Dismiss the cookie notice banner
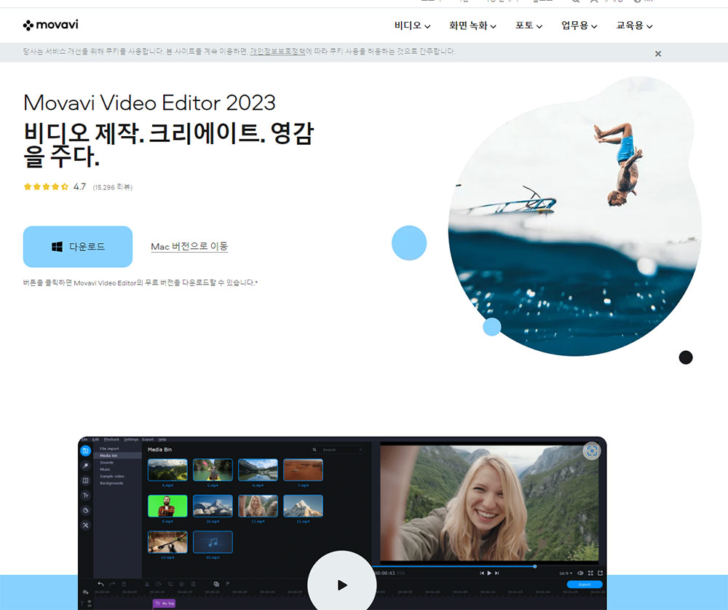The image size is (728, 610). pyautogui.click(x=658, y=54)
